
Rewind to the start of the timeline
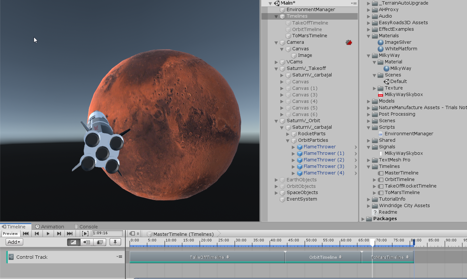point(26,233)
